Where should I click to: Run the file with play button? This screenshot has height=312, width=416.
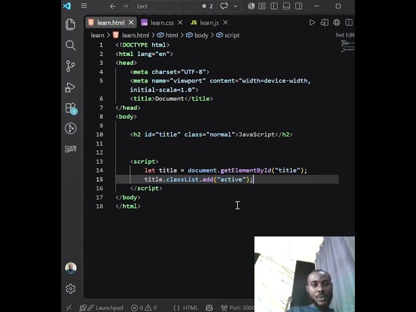[x=312, y=23]
